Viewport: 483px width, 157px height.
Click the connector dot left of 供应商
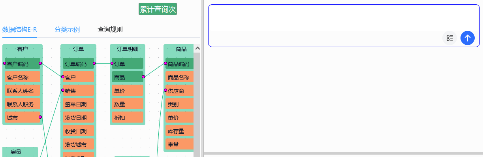[x=165, y=90]
